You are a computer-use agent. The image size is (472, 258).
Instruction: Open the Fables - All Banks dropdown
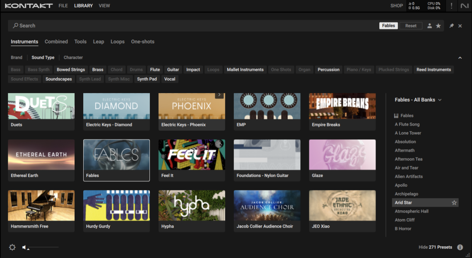click(418, 100)
